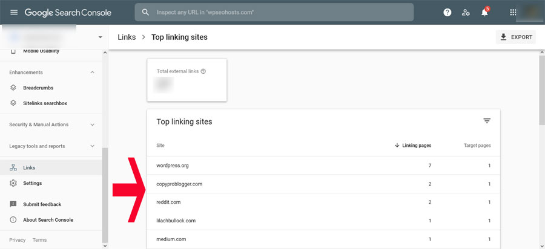Open the Help question mark icon

tap(448, 13)
